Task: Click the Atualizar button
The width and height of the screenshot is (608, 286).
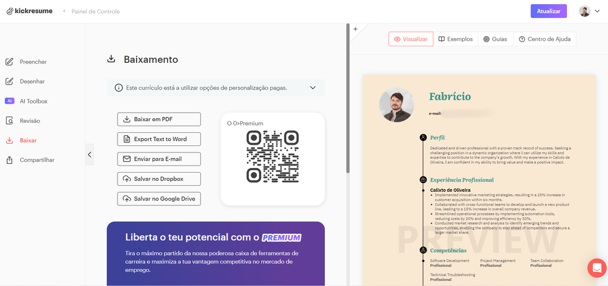Action: [549, 11]
